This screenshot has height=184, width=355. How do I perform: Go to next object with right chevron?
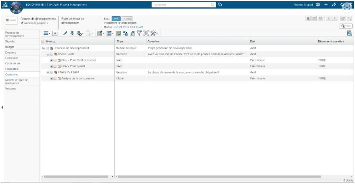335,18
